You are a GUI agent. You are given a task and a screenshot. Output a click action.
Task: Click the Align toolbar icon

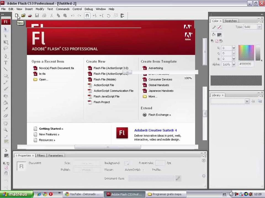(122, 16)
